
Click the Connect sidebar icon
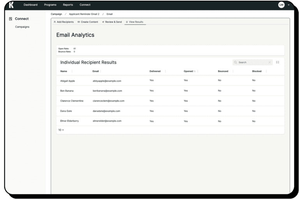(x=11, y=19)
